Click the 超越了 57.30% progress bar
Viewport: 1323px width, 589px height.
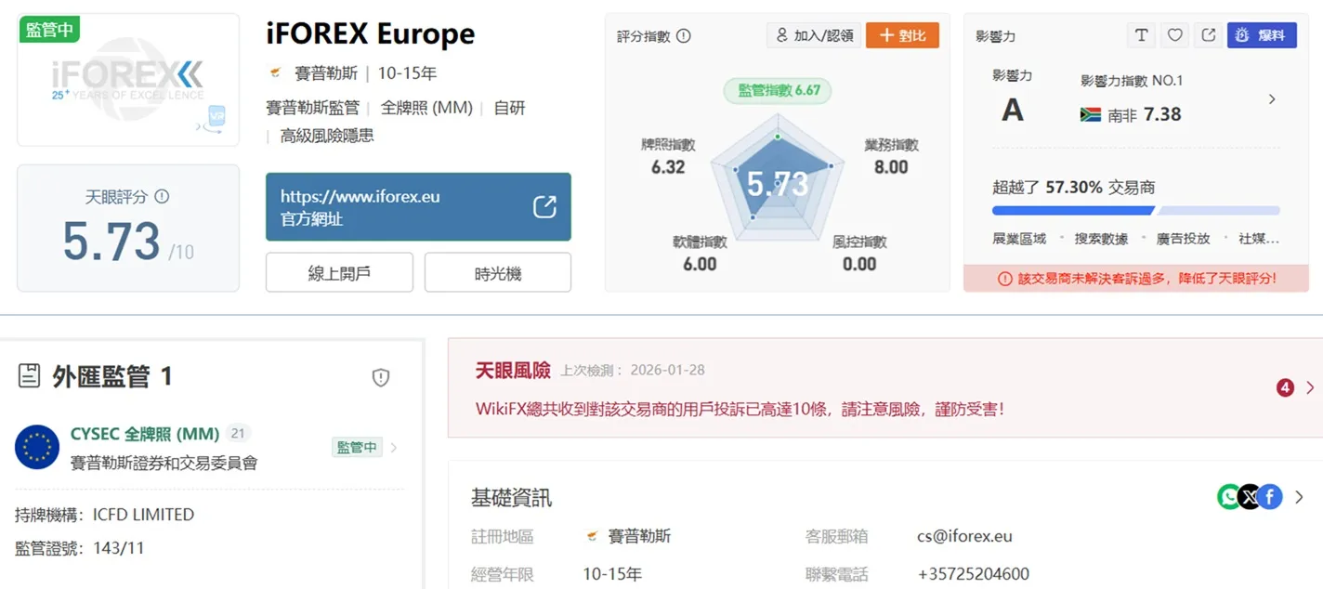1135,211
